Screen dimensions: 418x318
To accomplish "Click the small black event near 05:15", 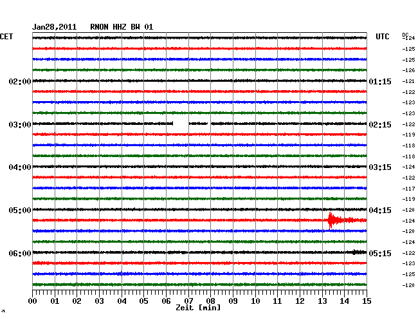I will point(359,252).
